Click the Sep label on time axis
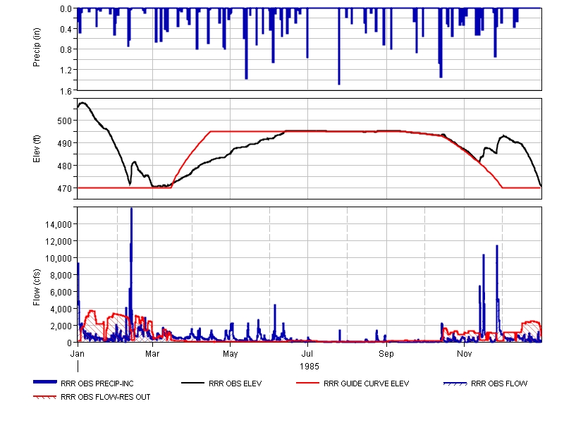This screenshot has height=442, width=564. (x=386, y=354)
